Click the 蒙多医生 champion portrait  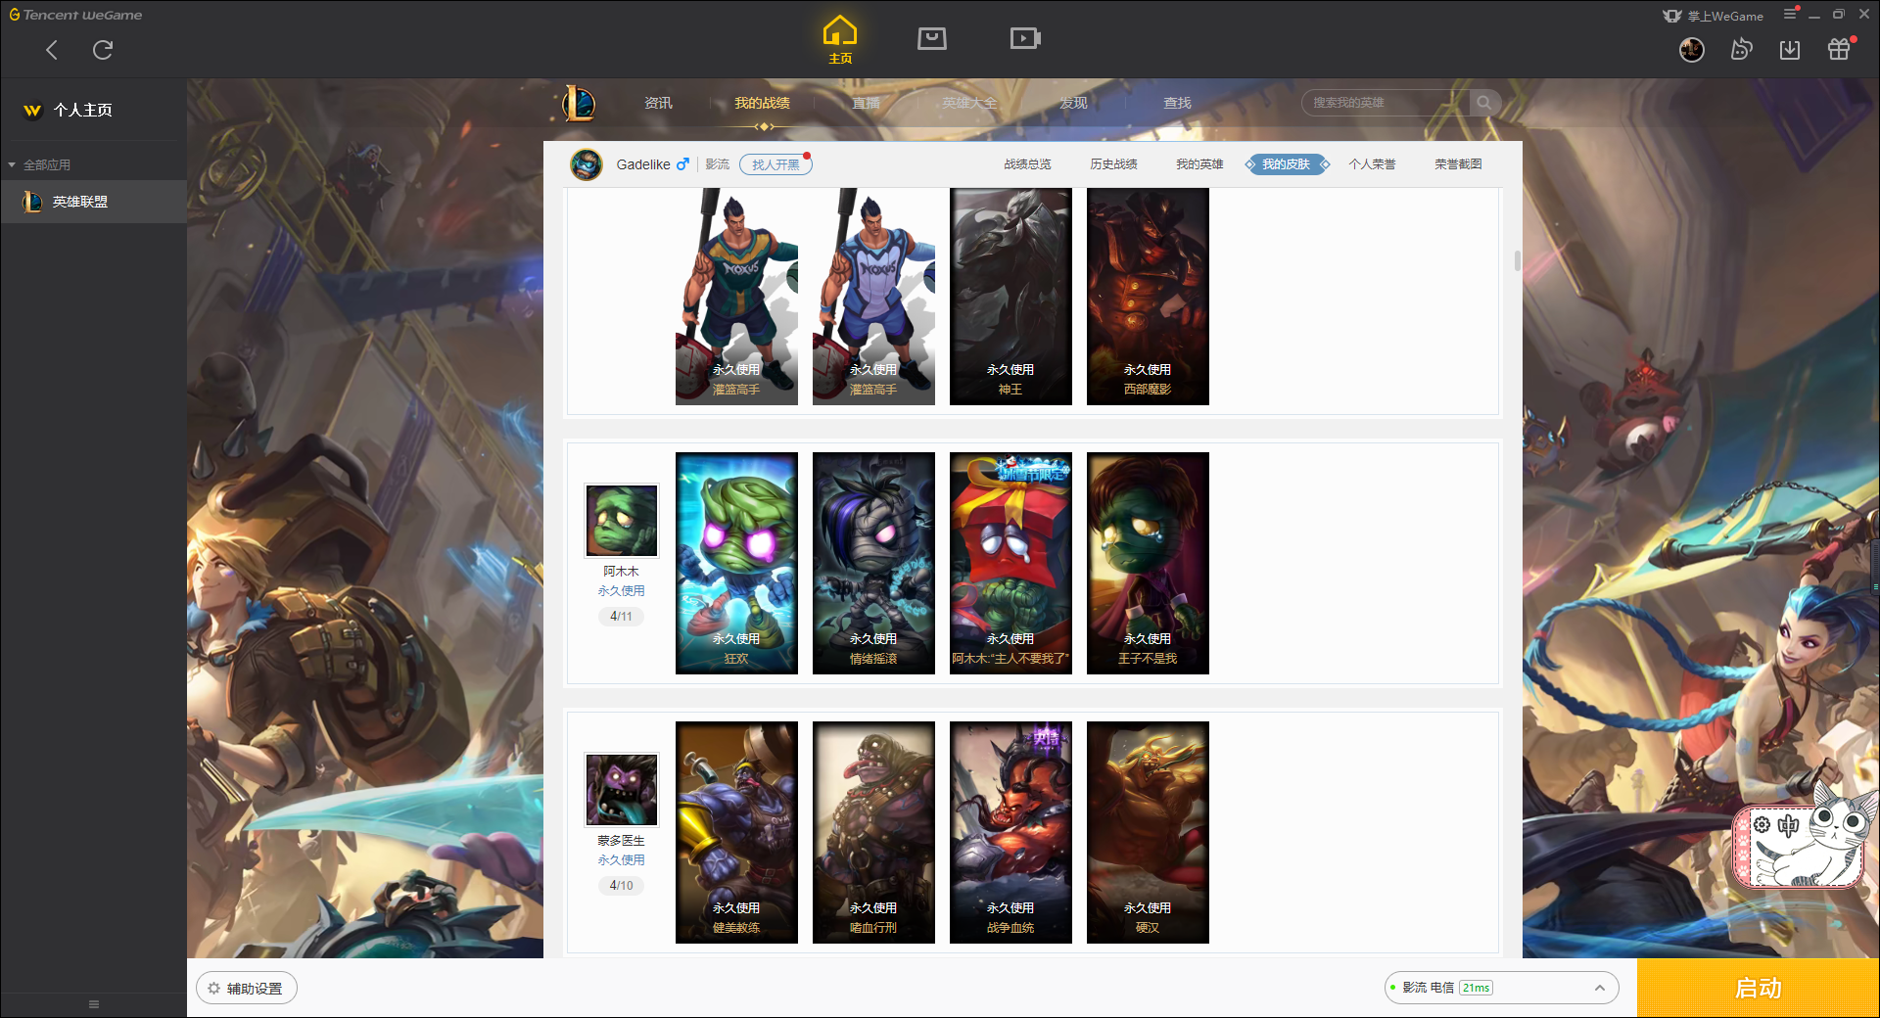tap(621, 790)
